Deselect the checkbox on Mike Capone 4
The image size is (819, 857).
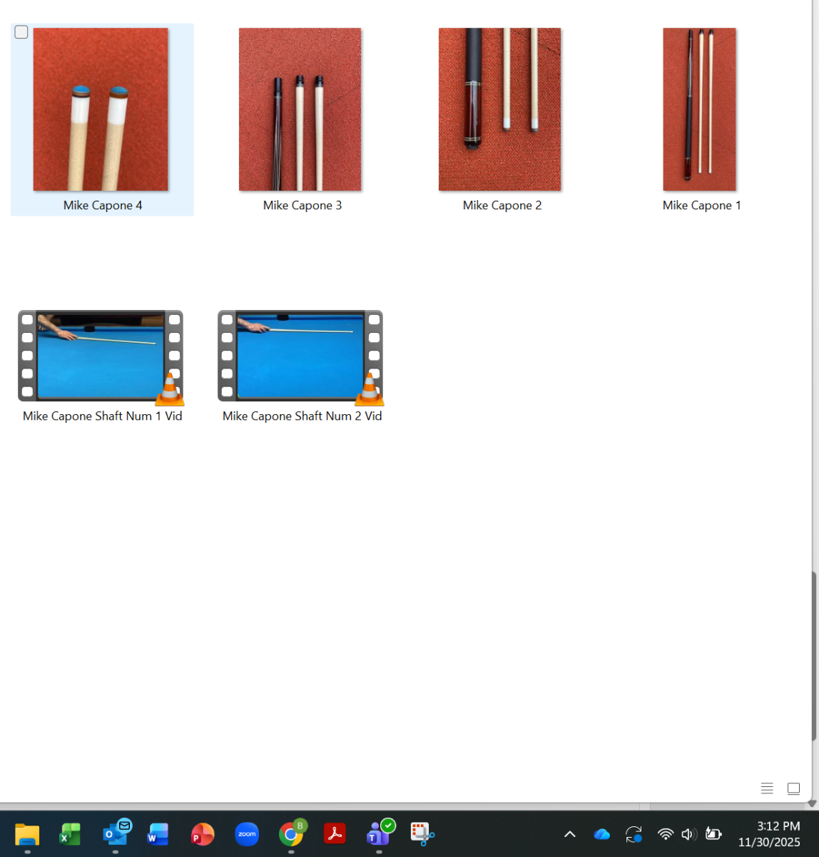click(21, 31)
